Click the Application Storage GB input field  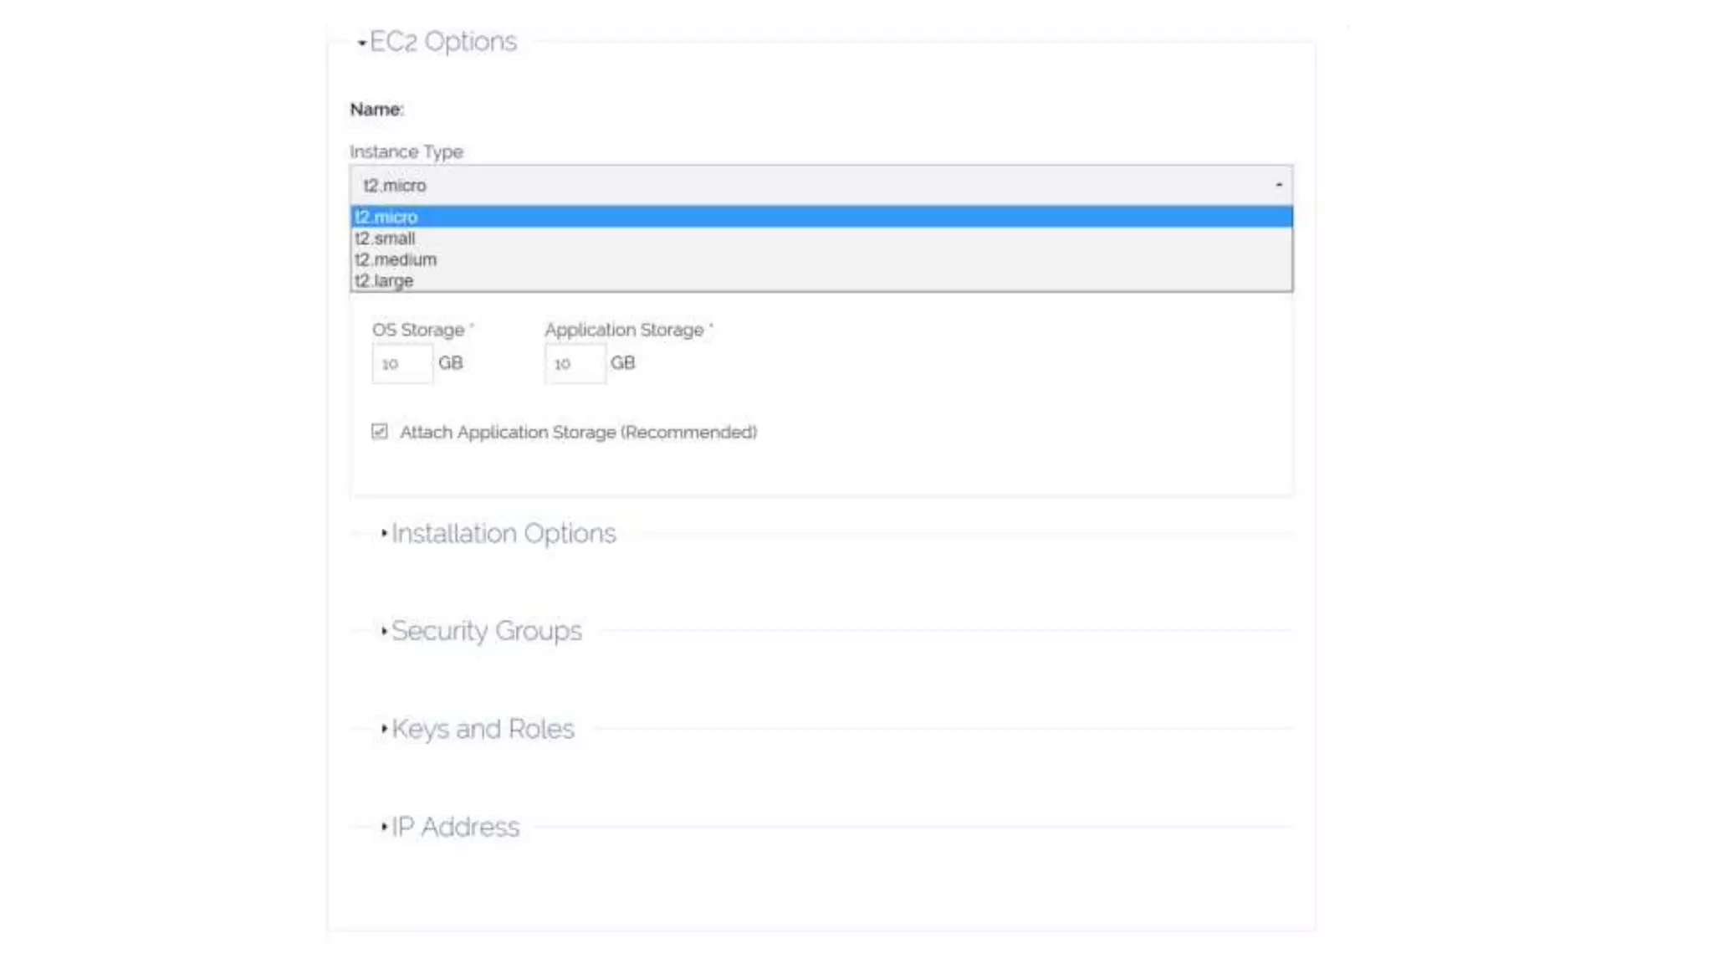coord(574,364)
